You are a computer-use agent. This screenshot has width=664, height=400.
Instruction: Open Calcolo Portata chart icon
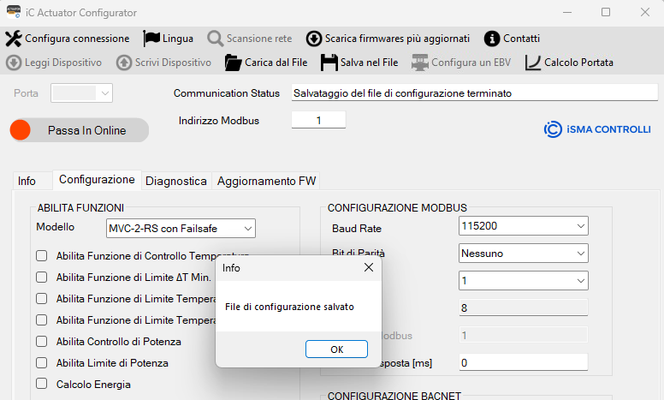point(533,63)
